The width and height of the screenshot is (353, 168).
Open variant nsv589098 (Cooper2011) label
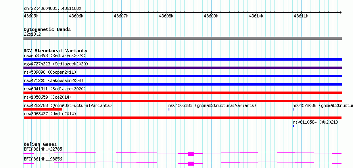tap(50, 72)
